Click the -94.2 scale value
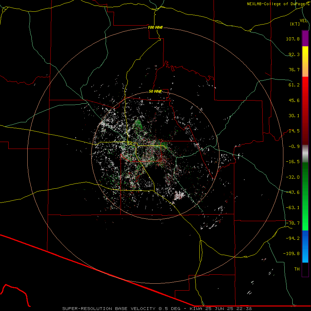This screenshot has width=311, height=311. click(293, 238)
